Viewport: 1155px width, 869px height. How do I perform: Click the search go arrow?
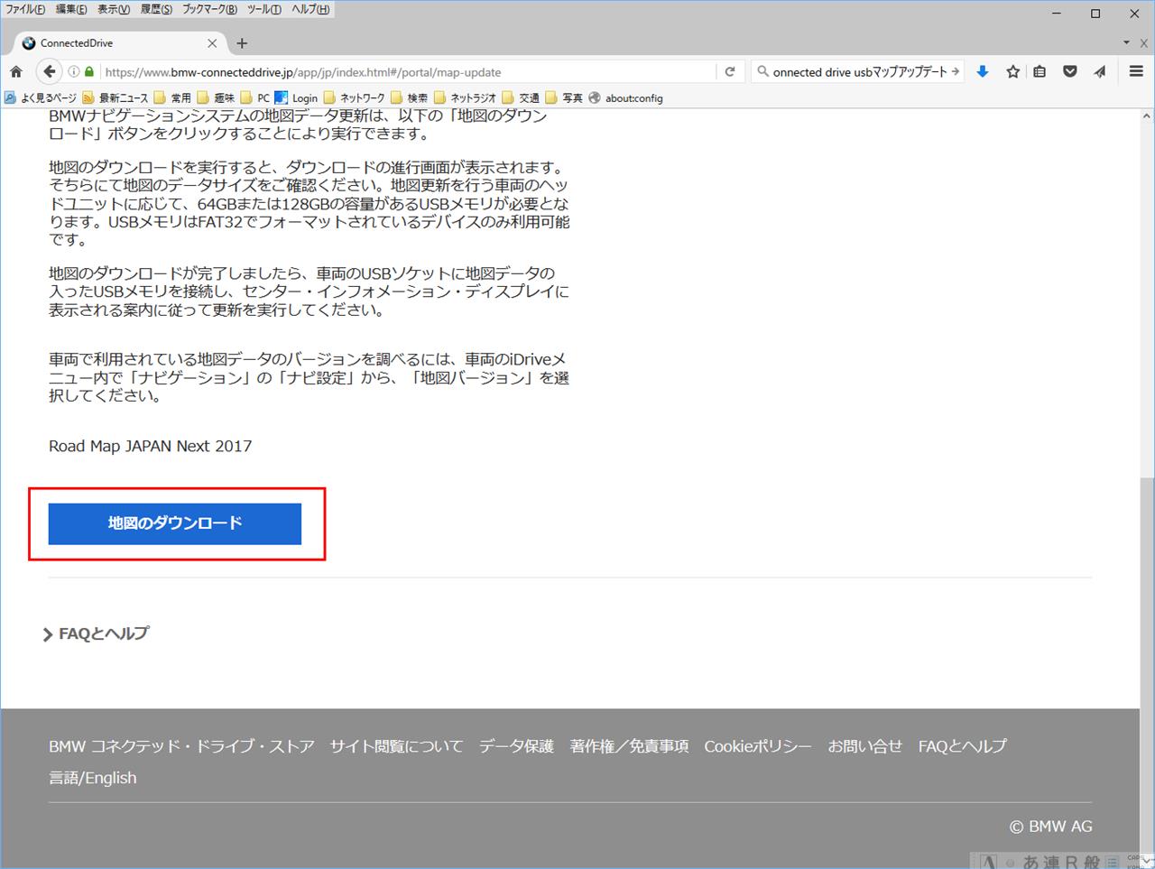click(955, 71)
